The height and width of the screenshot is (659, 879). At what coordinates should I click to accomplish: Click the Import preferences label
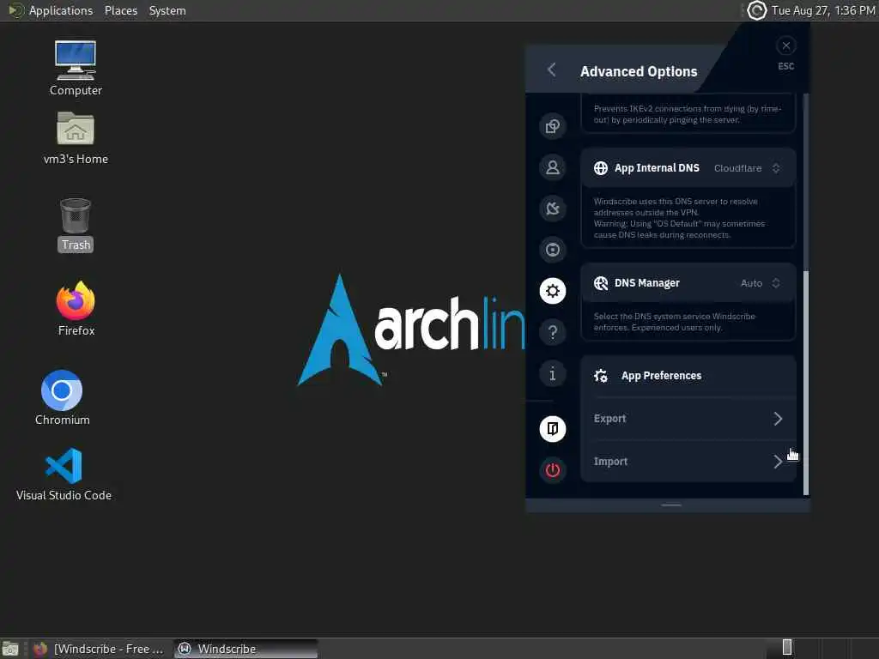click(610, 462)
